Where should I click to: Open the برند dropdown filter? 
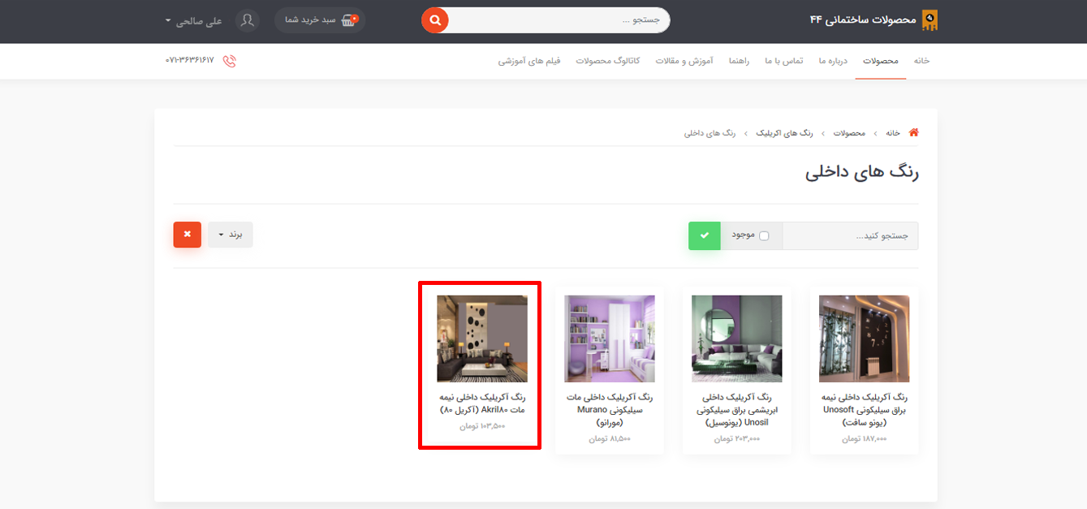231,235
